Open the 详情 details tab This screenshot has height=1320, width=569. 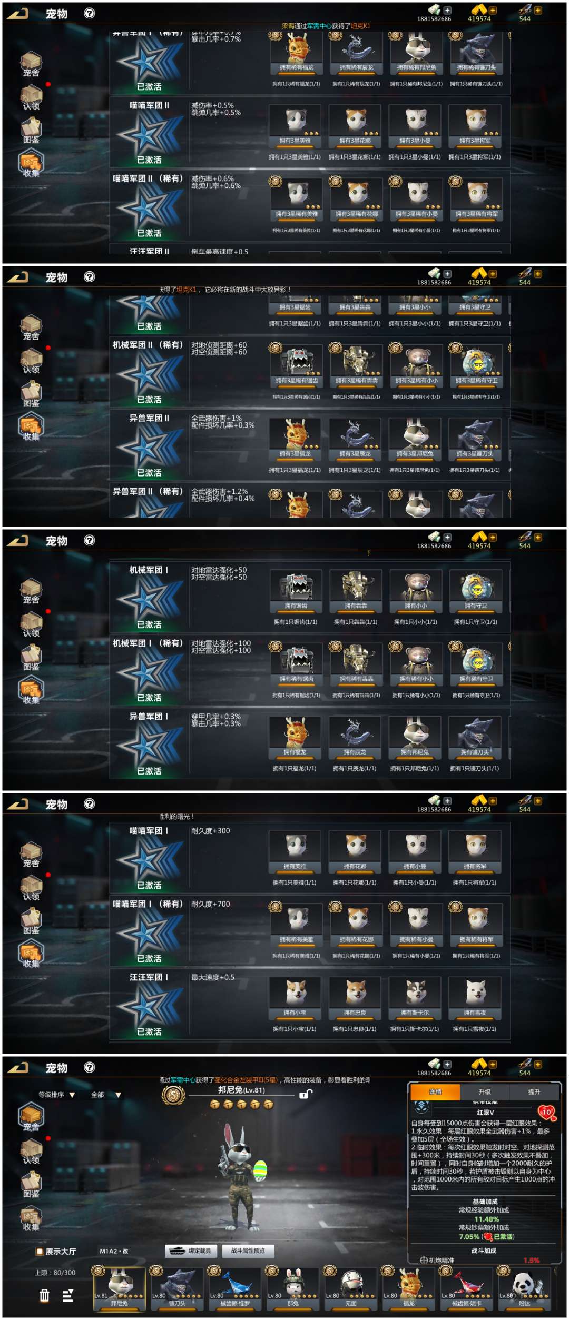point(435,1092)
